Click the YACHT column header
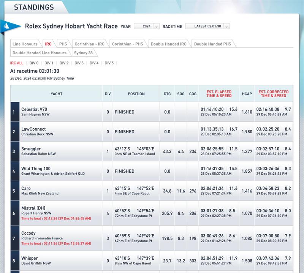This screenshot has width=304, height=273. click(x=56, y=94)
